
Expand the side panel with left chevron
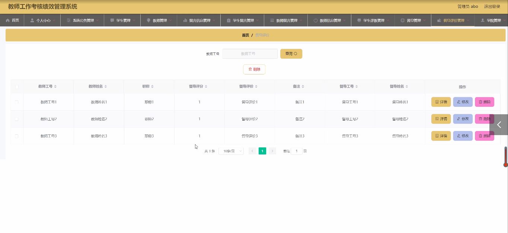[x=499, y=125]
